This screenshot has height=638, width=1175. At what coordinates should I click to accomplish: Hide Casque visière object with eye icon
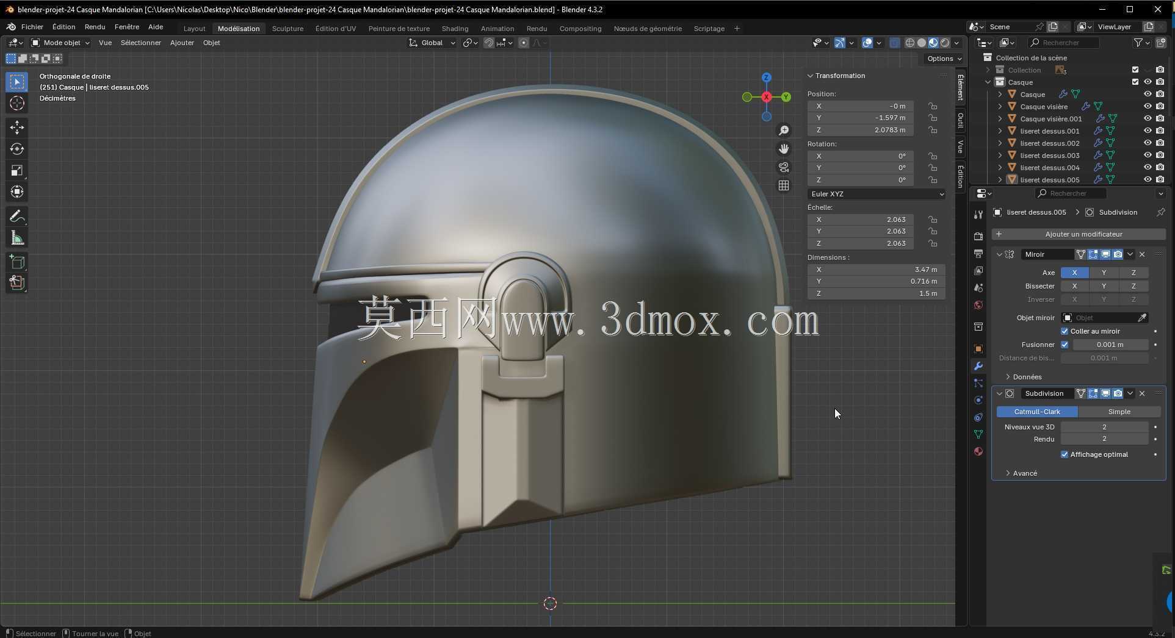1148,107
